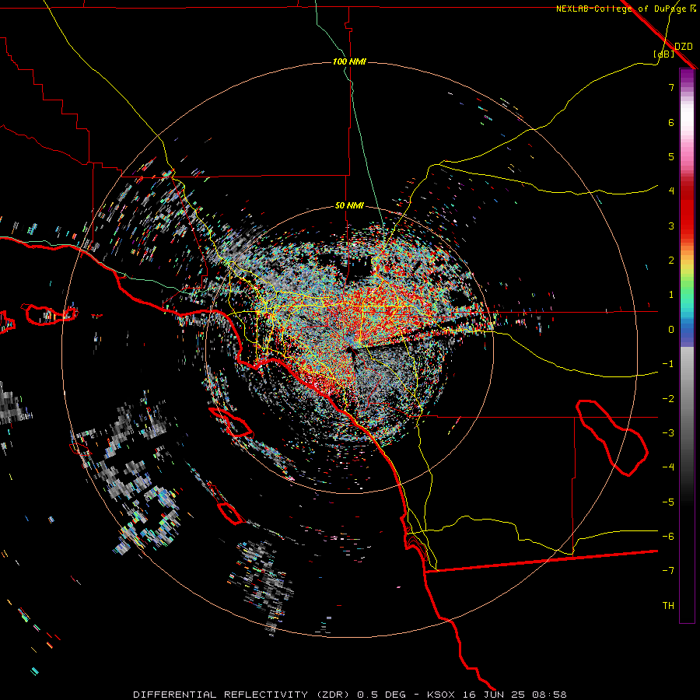This screenshot has width=700, height=700.
Task: Click the "100 NMI" range ring label
Action: pyautogui.click(x=349, y=61)
